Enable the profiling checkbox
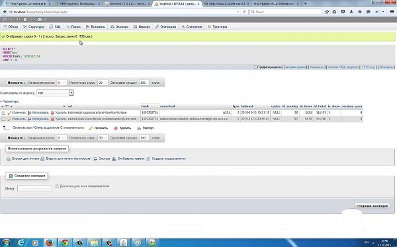The height and width of the screenshot is (247, 397). point(255,67)
